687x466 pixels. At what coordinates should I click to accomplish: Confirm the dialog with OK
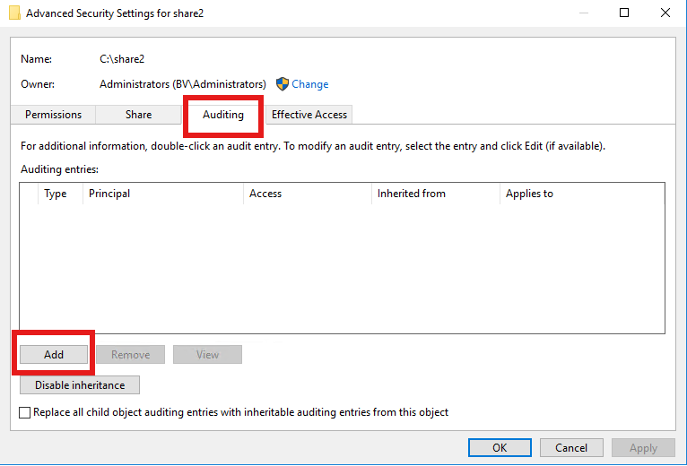tap(500, 447)
